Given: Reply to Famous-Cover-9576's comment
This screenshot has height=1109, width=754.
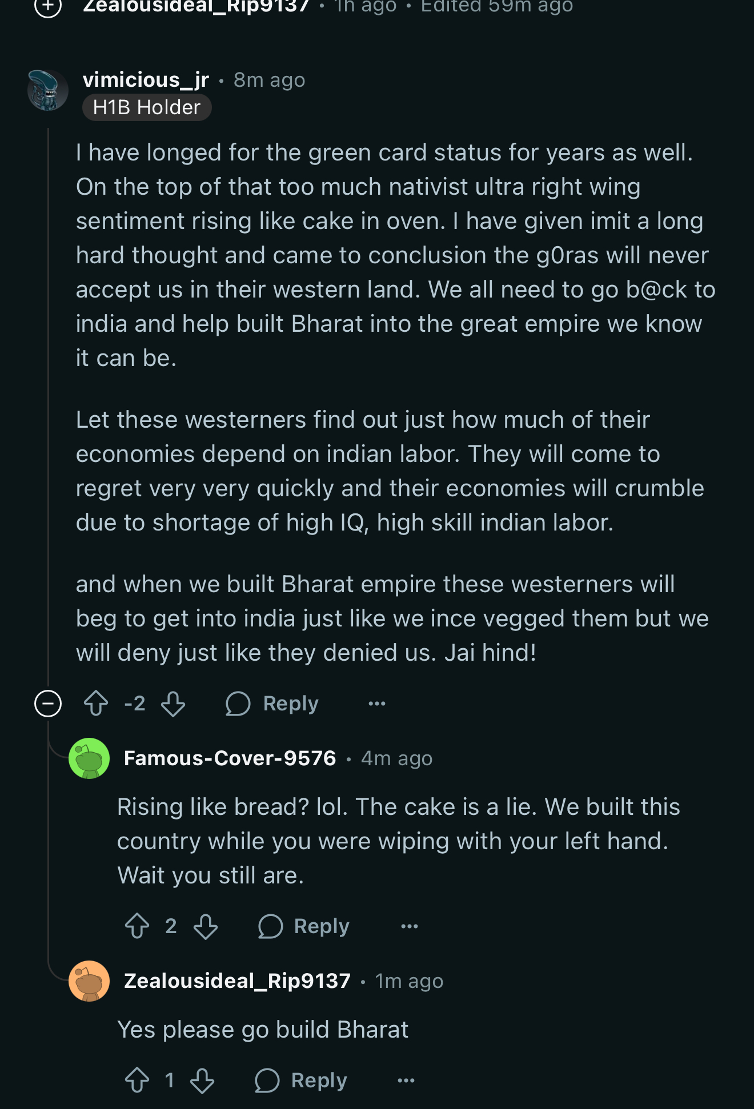Looking at the screenshot, I should pos(304,926).
